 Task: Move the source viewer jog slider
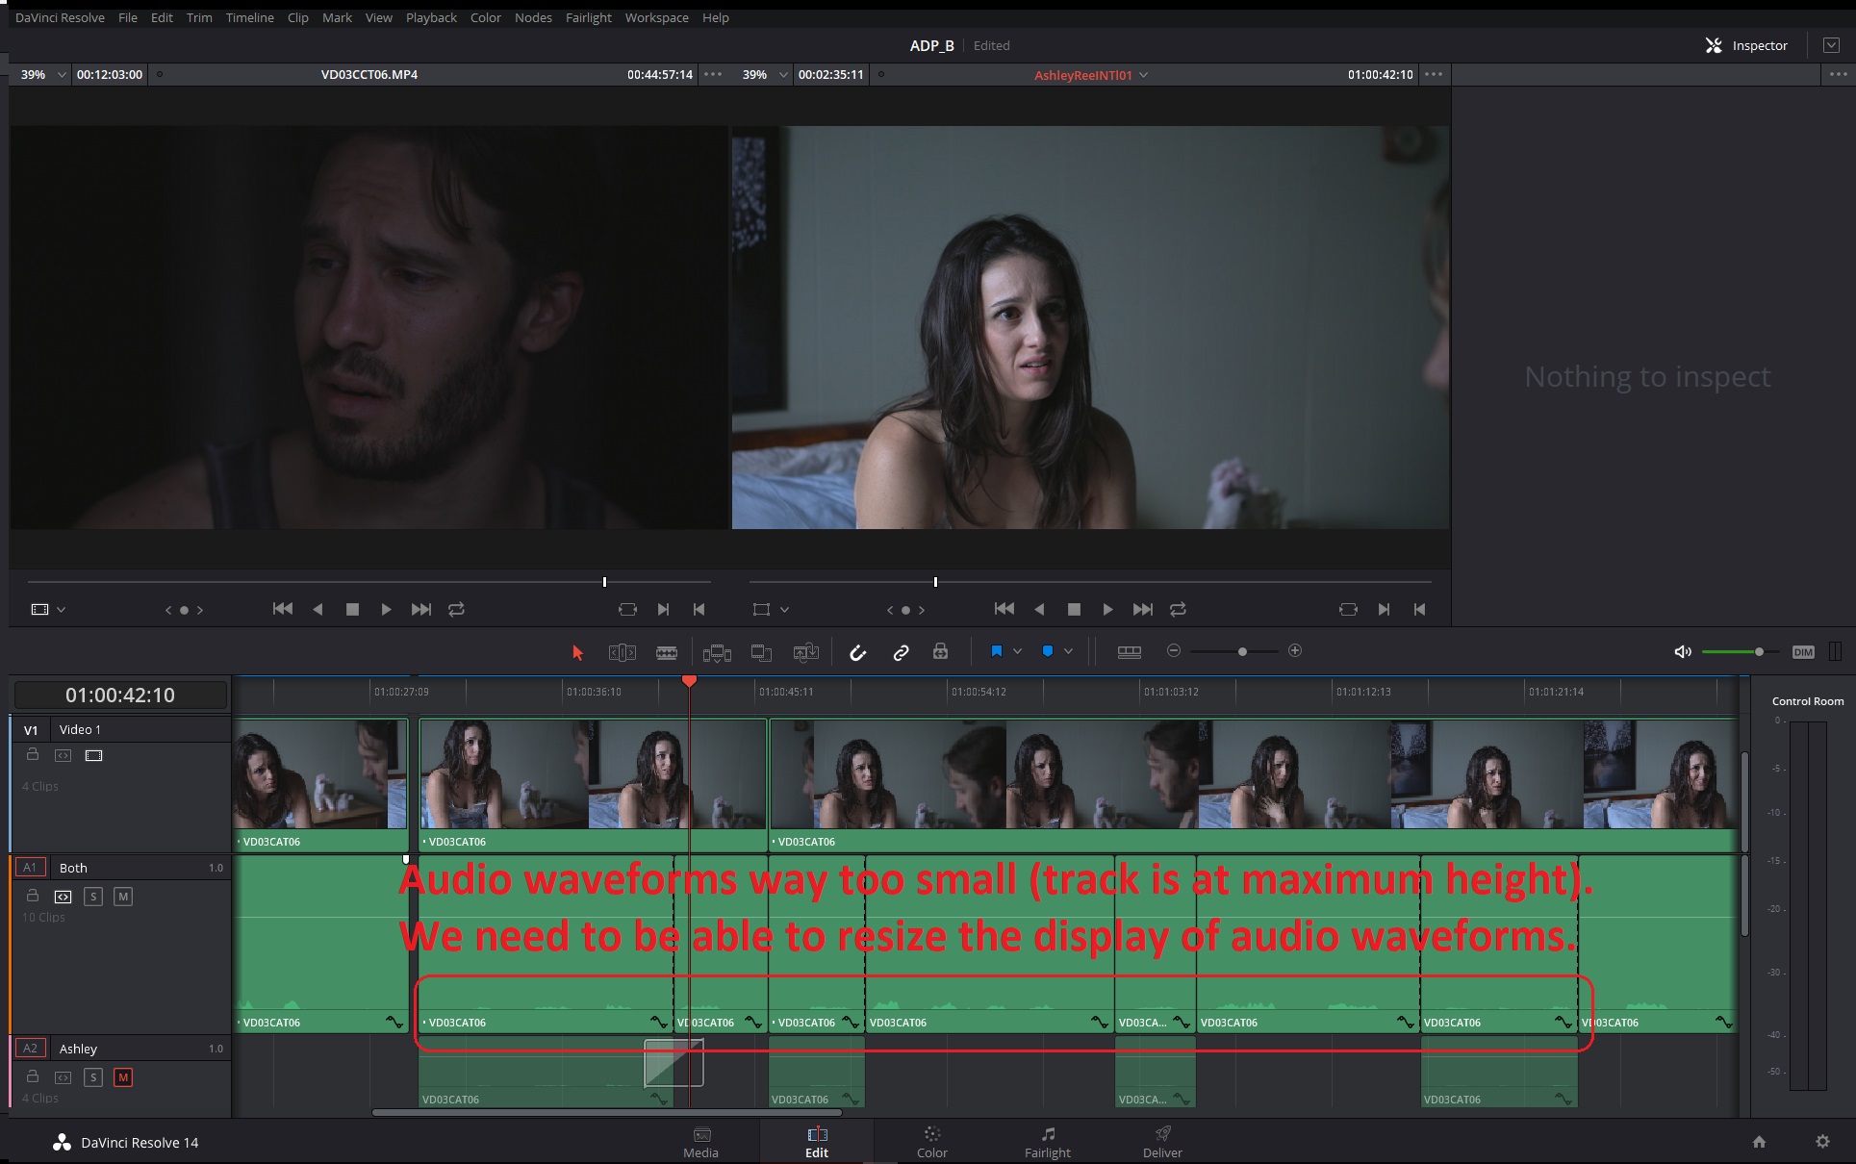[604, 582]
